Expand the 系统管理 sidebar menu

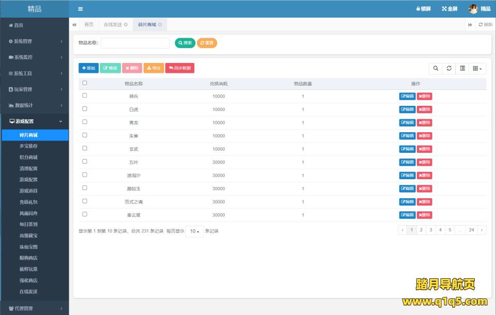click(35, 41)
